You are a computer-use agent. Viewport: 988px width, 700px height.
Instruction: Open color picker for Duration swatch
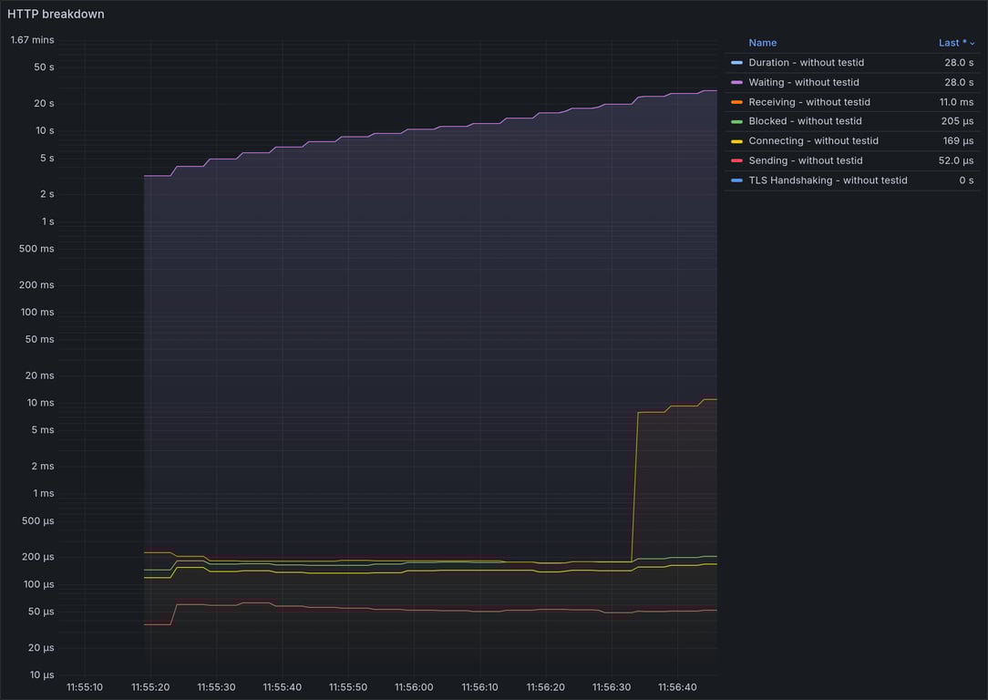pos(736,62)
